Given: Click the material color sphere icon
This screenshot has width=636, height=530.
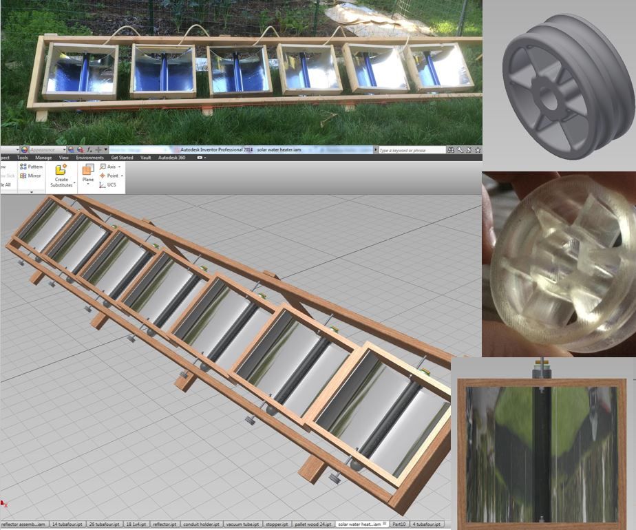Looking at the screenshot, I should pos(24,150).
